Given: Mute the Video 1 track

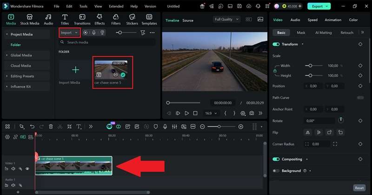Looking at the screenshot, I should pyautogui.click(x=13, y=169).
